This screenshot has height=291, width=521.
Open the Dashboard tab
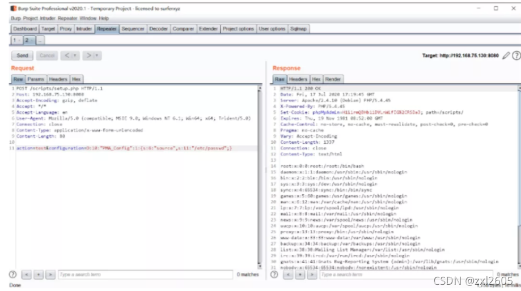pos(25,29)
